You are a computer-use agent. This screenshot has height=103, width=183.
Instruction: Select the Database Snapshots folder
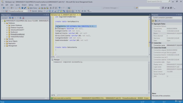17,28
